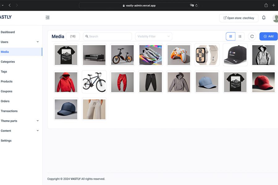Viewport: 278px width, 185px height.
Task: Select the black mountain bicycle thumbnail
Action: click(94, 82)
